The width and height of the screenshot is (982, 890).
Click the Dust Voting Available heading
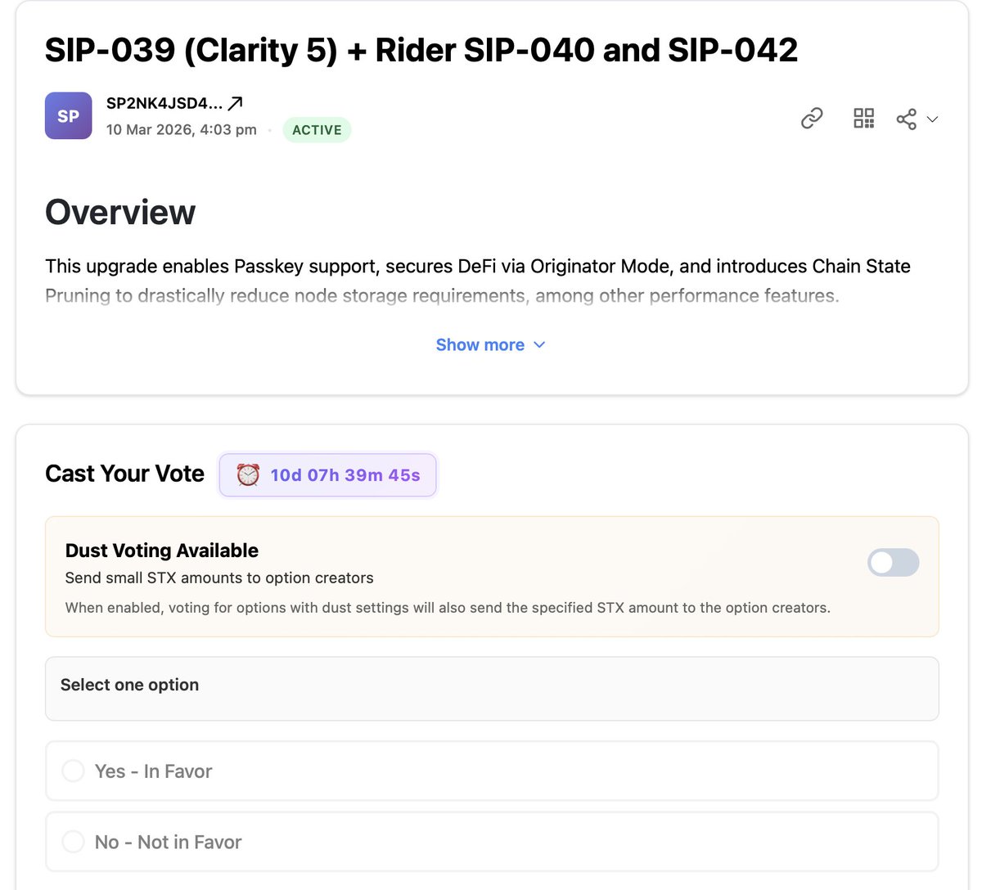click(x=162, y=551)
